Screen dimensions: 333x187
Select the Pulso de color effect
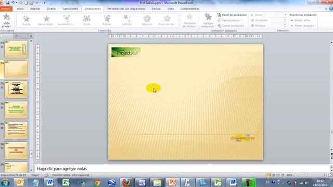167,21
